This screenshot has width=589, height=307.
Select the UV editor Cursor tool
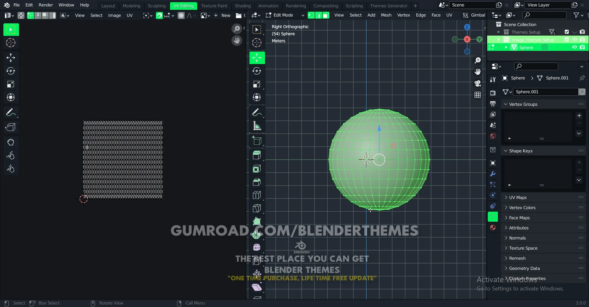coord(11,43)
